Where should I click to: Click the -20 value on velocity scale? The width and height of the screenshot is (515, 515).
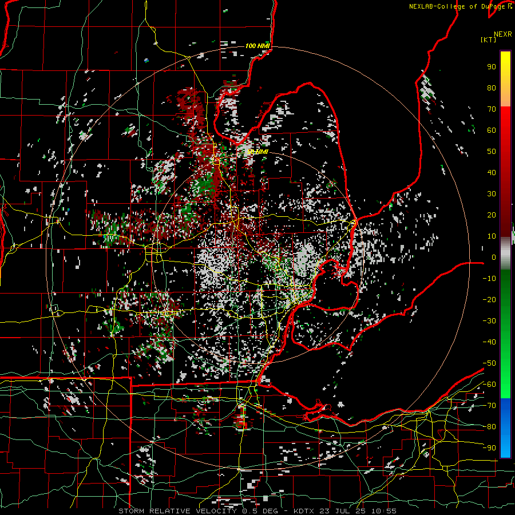click(x=489, y=299)
